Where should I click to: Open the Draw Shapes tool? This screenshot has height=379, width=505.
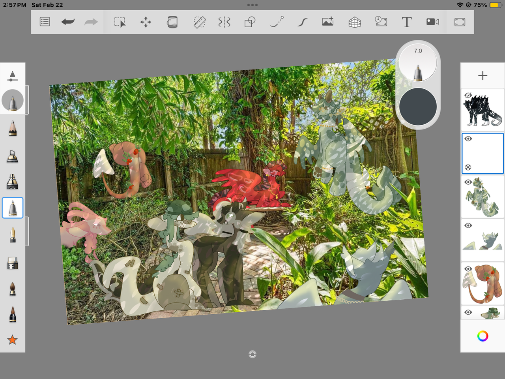click(250, 22)
